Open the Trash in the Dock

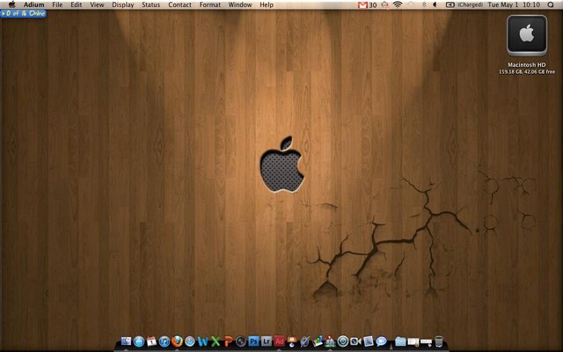[x=439, y=341]
